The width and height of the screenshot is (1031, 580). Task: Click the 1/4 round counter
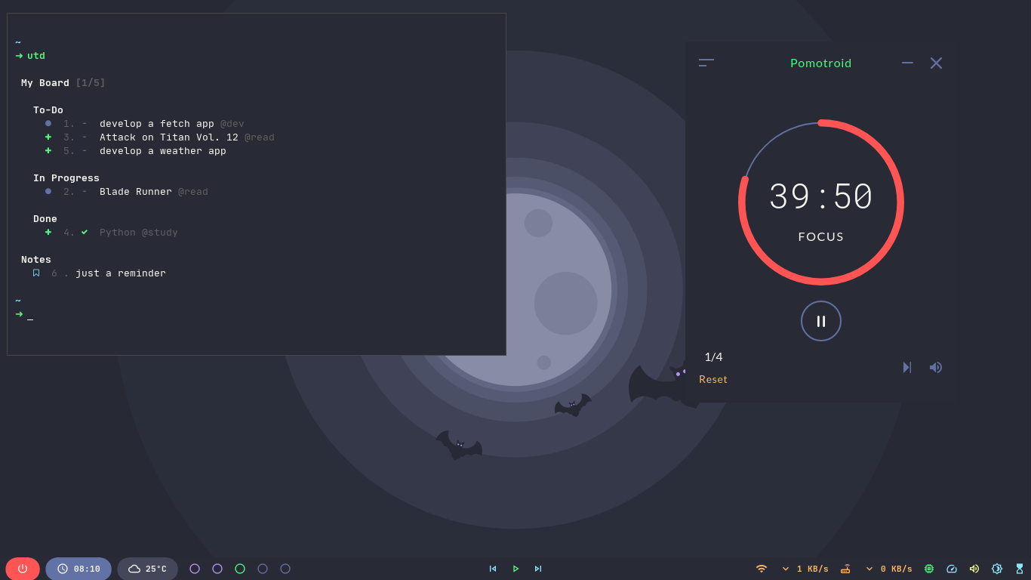[x=713, y=356]
